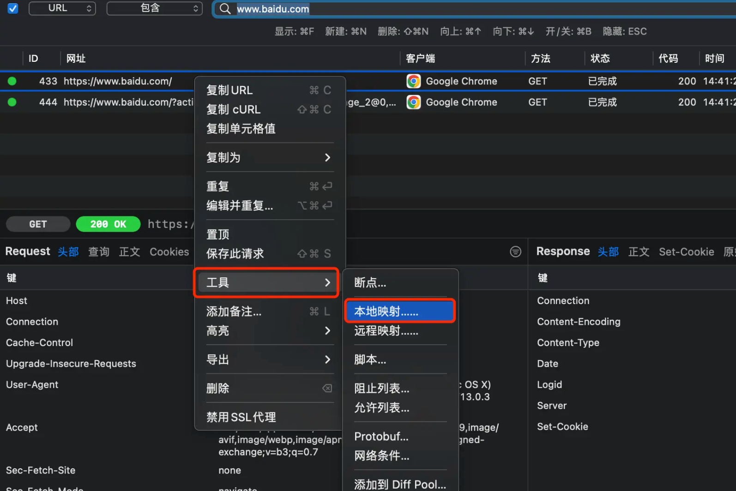736x491 pixels.
Task: Choose 复制 cURL in context menu
Action: tap(270, 109)
